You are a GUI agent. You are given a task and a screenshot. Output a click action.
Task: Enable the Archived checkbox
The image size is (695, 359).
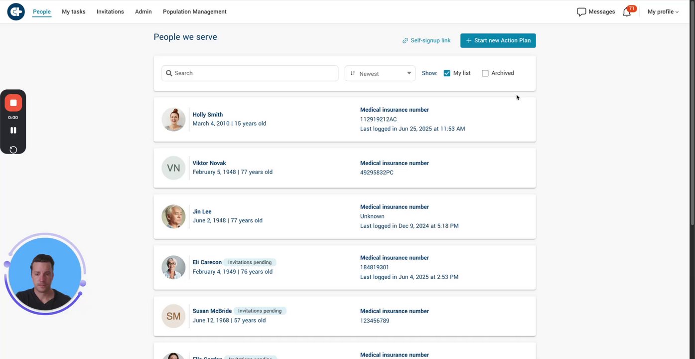485,73
